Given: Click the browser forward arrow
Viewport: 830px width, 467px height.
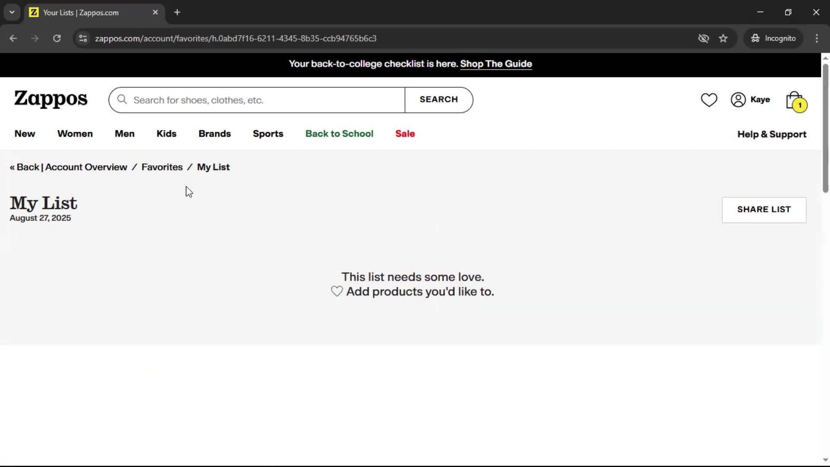Looking at the screenshot, I should [x=35, y=38].
